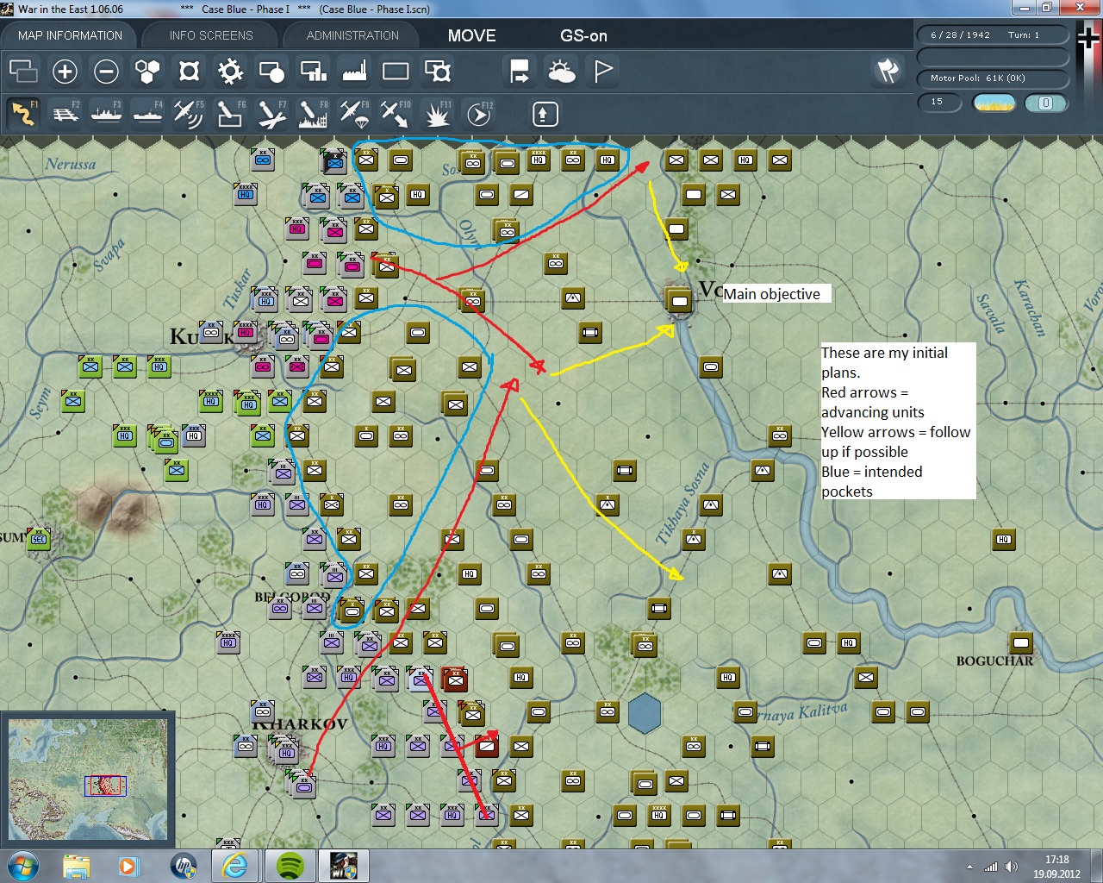The height and width of the screenshot is (883, 1103).
Task: Click the F11 explosion mode icon
Action: [437, 114]
